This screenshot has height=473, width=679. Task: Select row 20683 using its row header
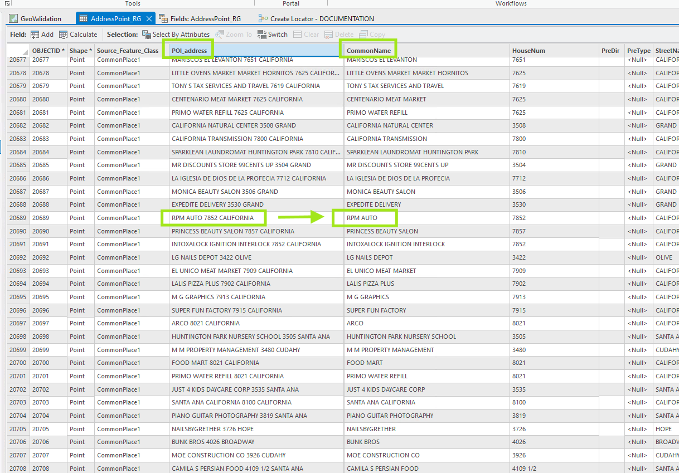[x=18, y=139]
